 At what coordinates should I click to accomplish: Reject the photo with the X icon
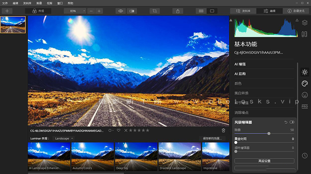pos(126,130)
